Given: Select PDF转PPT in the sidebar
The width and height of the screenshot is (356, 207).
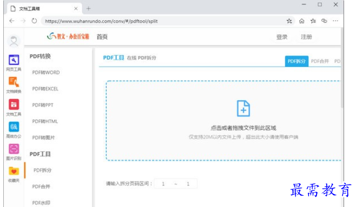Looking at the screenshot, I should click(x=43, y=105).
